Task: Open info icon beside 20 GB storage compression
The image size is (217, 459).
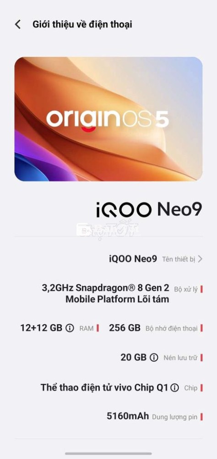Action: coord(154,358)
